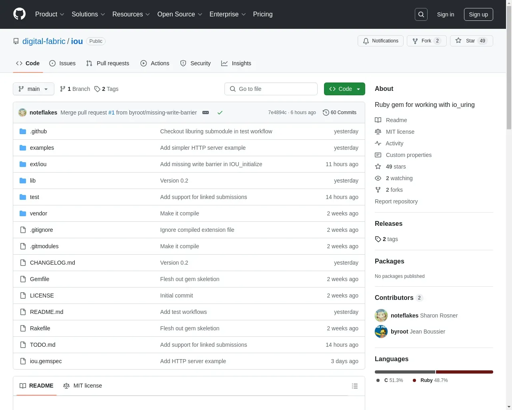Open the README outline list icon

point(354,386)
